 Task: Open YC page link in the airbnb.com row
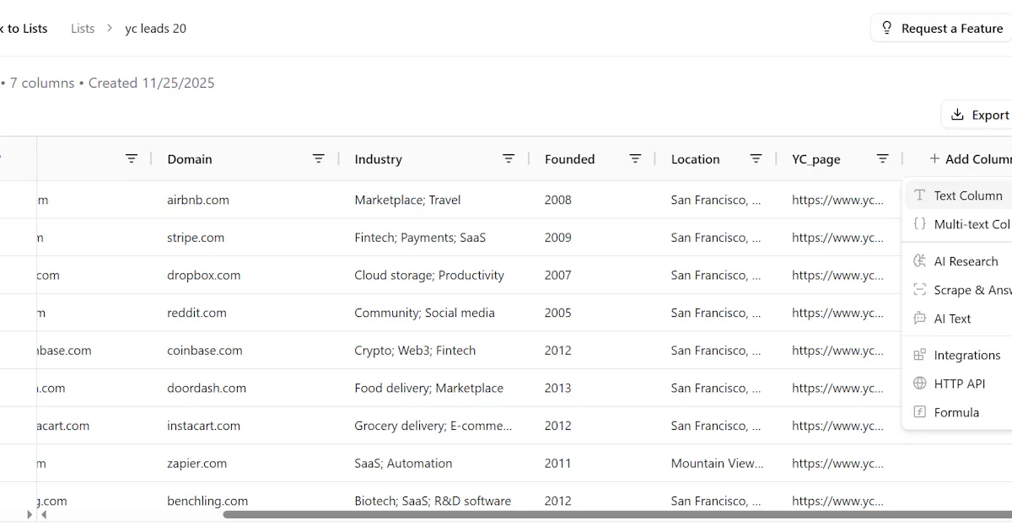pyautogui.click(x=837, y=200)
